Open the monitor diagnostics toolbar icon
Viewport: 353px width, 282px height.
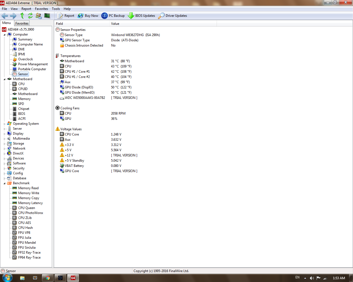47,16
